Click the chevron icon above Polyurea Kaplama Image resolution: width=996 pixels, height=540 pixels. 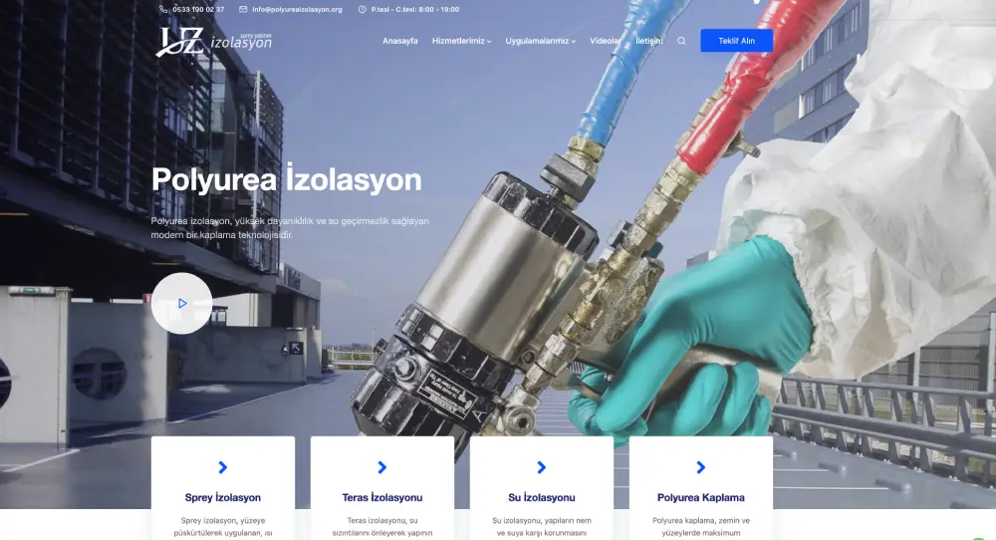pos(700,467)
